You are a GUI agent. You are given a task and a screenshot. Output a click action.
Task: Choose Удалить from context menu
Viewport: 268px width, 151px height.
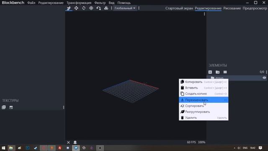coord(204,117)
